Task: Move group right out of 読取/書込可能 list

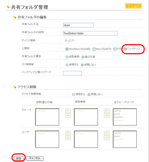Action: (68, 116)
